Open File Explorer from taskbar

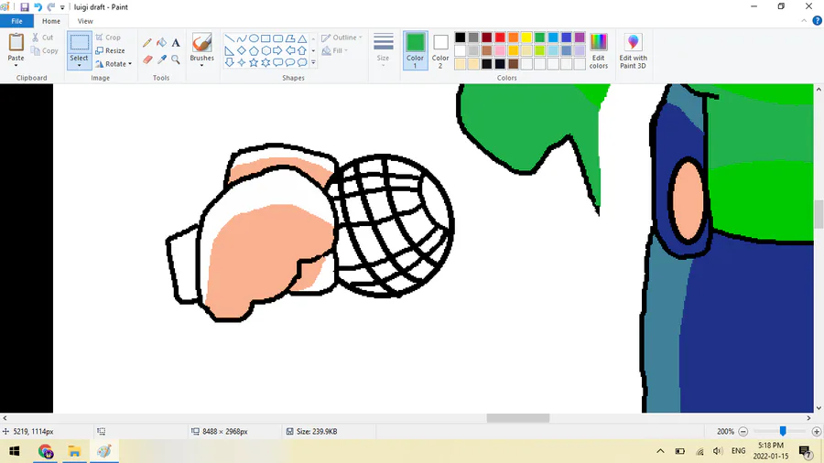pos(75,451)
